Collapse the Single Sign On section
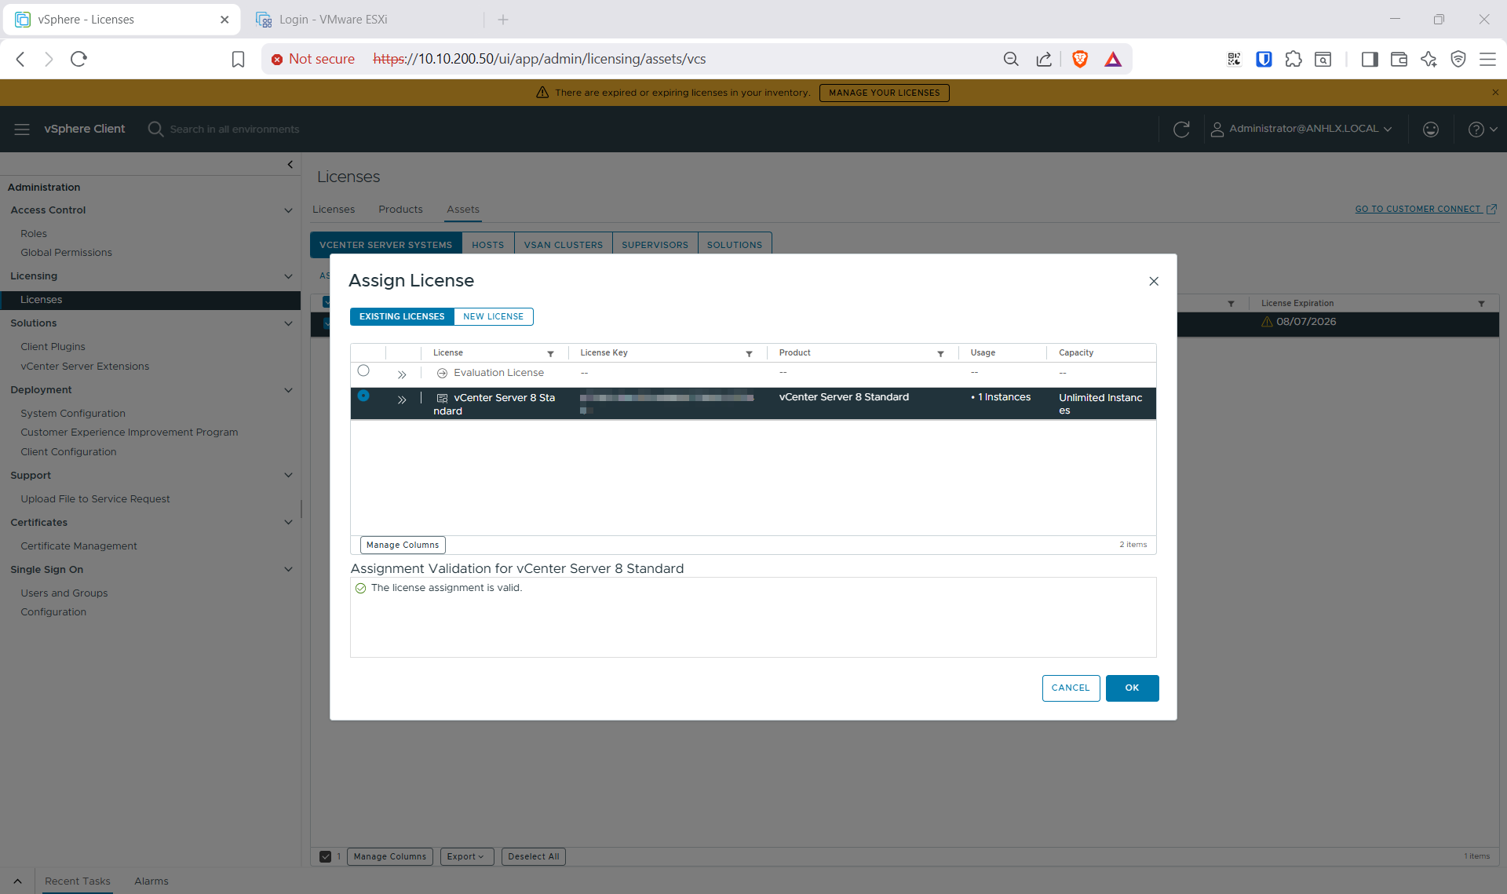The image size is (1507, 894). pyautogui.click(x=288, y=570)
